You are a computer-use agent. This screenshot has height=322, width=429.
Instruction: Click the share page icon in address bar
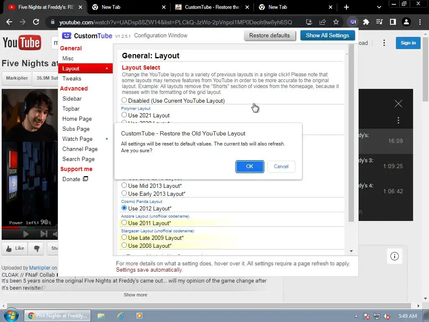pos(323,22)
